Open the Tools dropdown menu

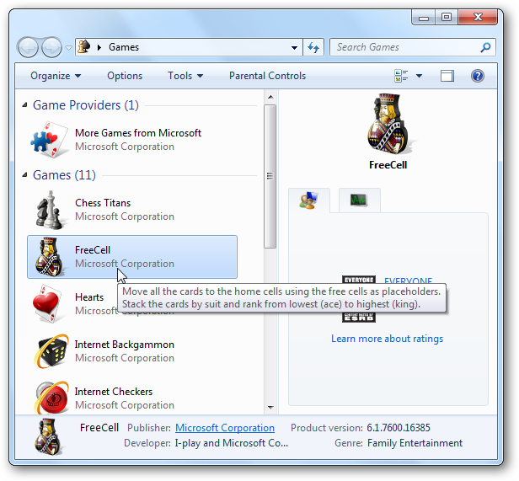pyautogui.click(x=185, y=76)
